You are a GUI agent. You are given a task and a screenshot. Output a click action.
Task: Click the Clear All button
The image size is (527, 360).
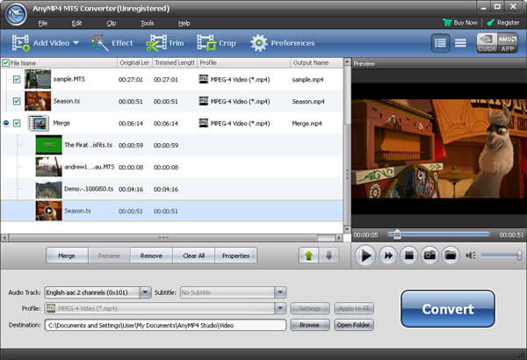point(193,256)
